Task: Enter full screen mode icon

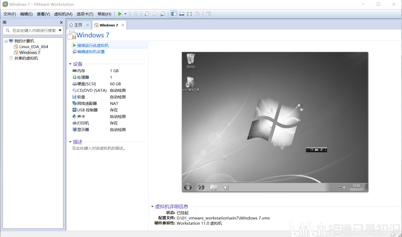Action: (x=189, y=14)
